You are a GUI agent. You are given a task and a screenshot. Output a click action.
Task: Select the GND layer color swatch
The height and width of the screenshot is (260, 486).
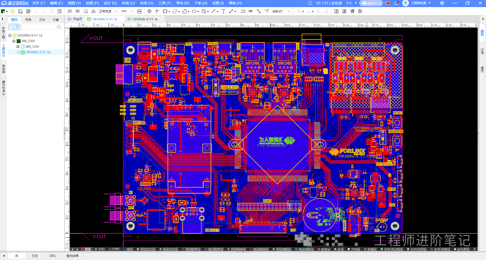pyautogui.click(x=96, y=249)
